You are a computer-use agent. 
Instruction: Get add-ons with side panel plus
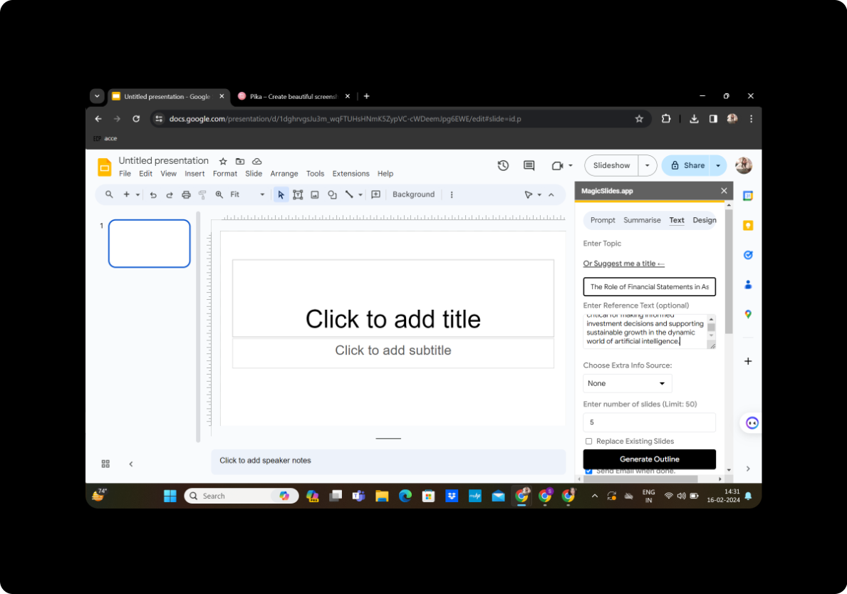tap(748, 361)
